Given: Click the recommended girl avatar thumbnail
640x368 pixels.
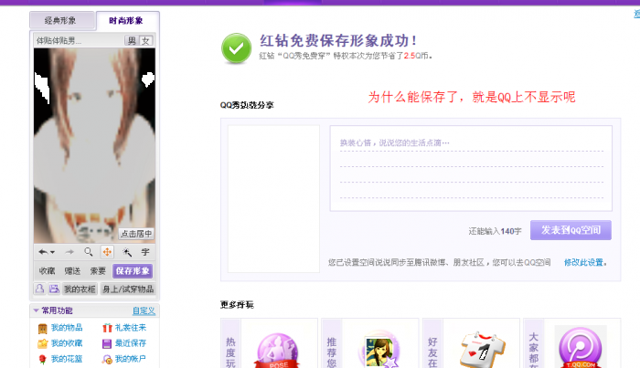Looking at the screenshot, I should [x=379, y=352].
